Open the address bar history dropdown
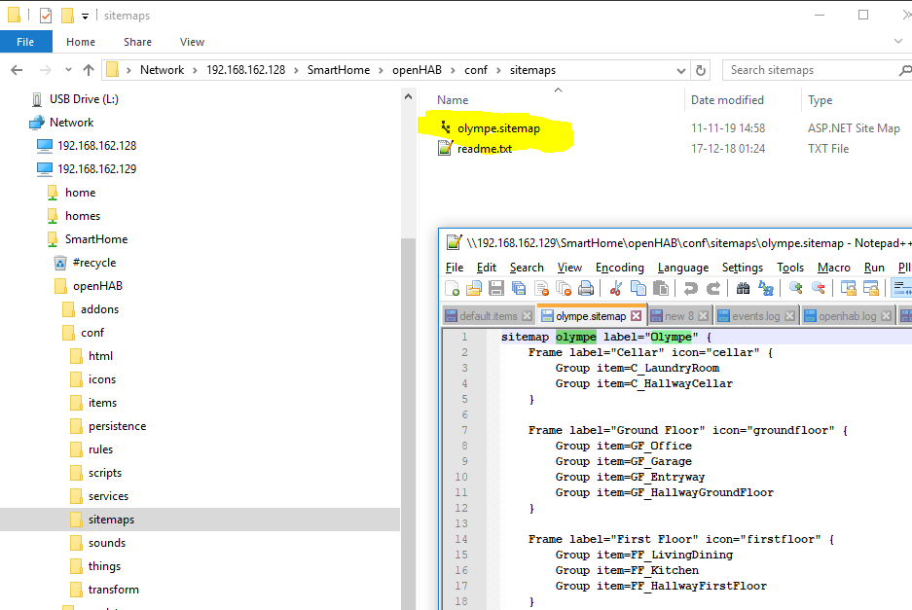Viewport: 912px width, 610px height. 681,70
